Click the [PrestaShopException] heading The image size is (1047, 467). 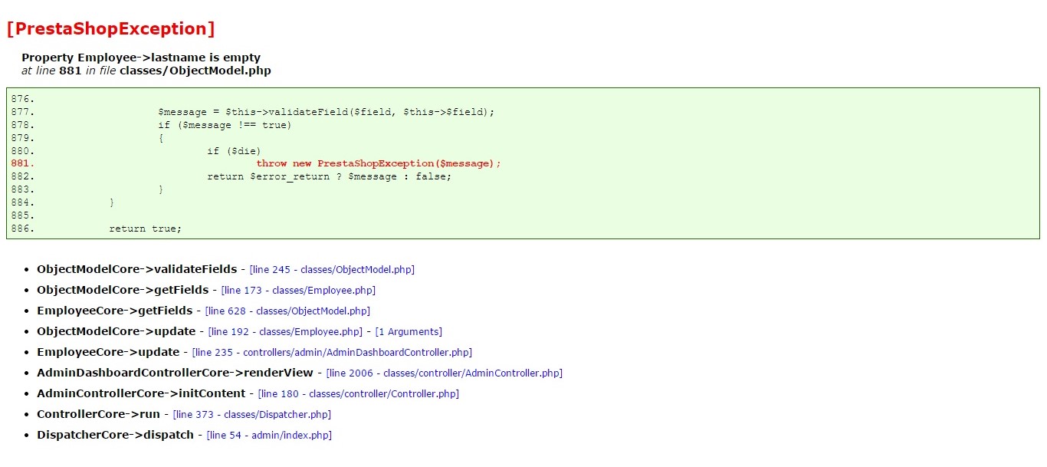click(110, 29)
